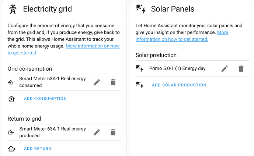Click the Electricity grid transmission tower icon
This screenshot has width=254, height=156.
coord(13,9)
